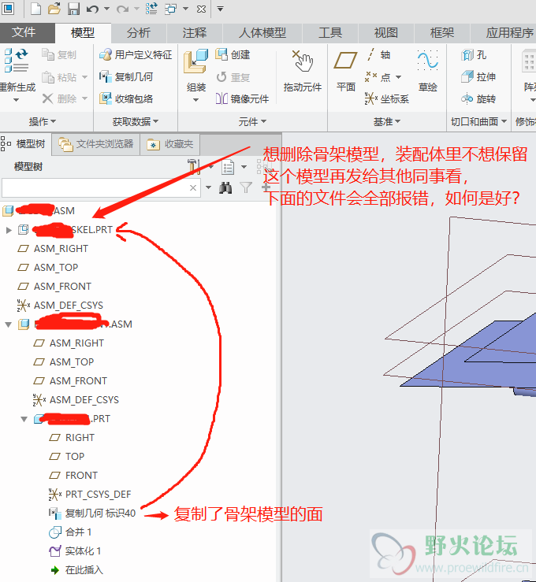Viewport: 536px width, 582px height.
Task: Select 用户定义特征 user-defined feature
Action: [136, 55]
